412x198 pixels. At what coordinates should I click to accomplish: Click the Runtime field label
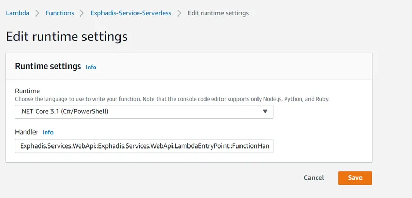27,91
